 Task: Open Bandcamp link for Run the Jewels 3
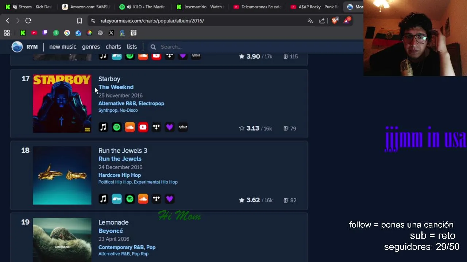click(117, 199)
